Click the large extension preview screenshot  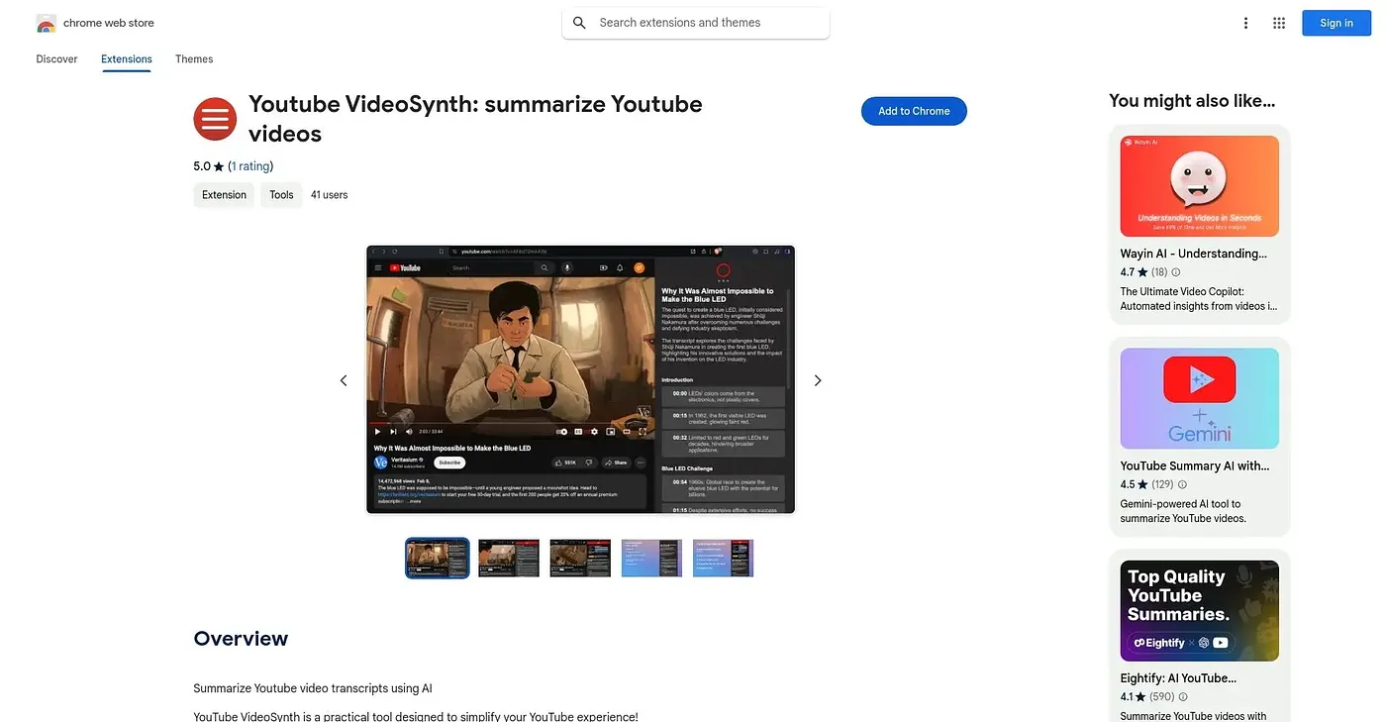[581, 379]
